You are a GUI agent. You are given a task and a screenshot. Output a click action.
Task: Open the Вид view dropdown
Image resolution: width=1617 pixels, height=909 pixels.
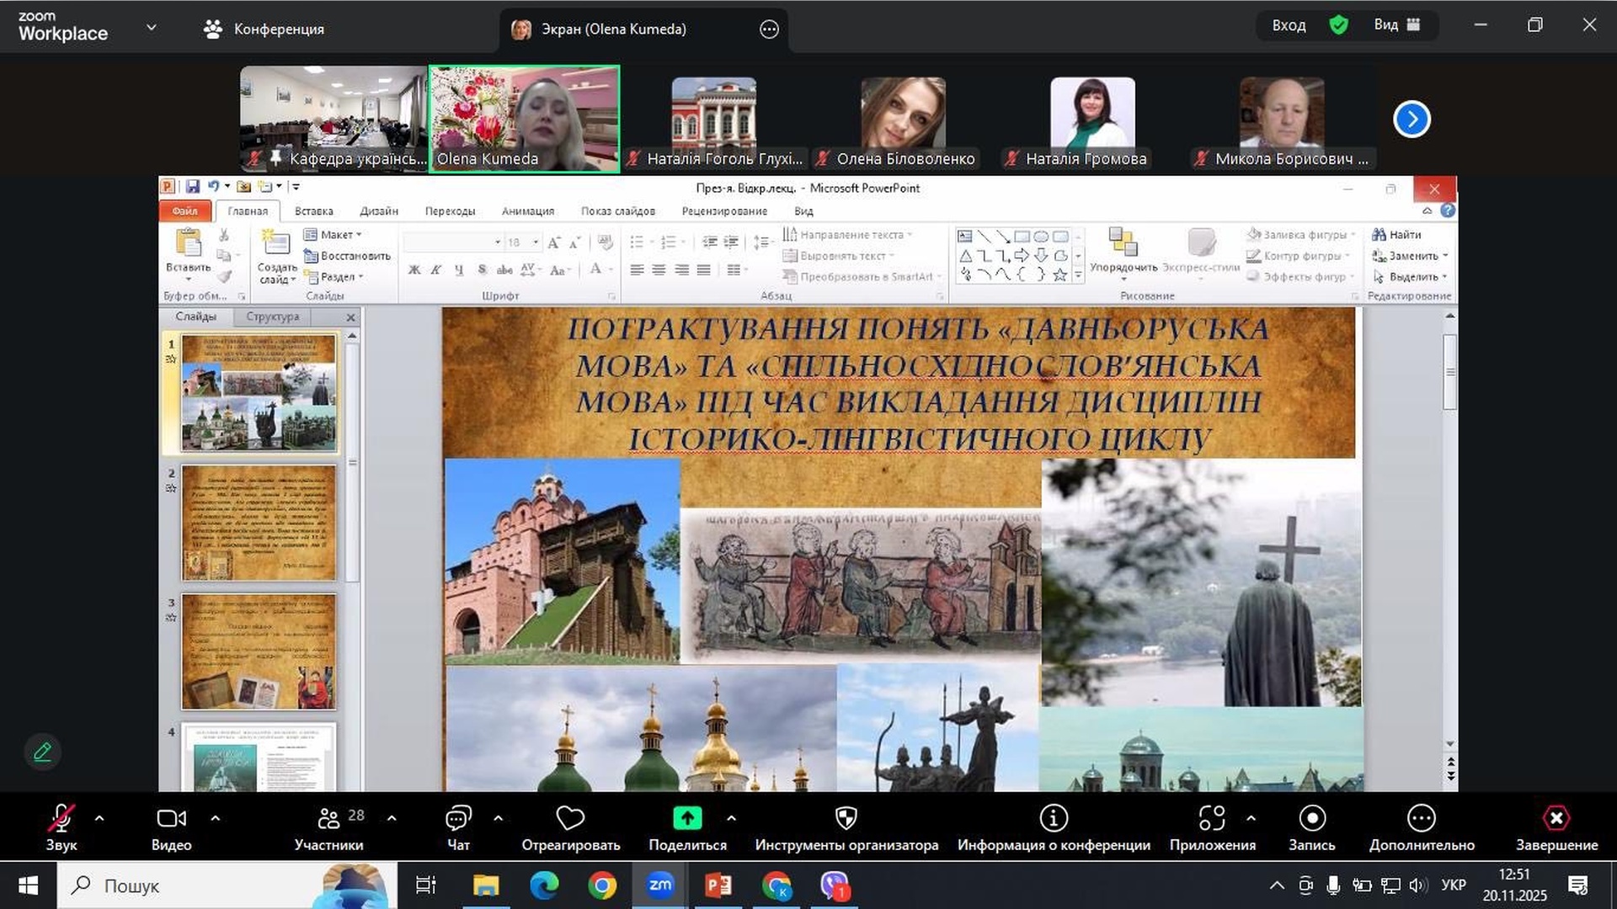tap(1396, 25)
